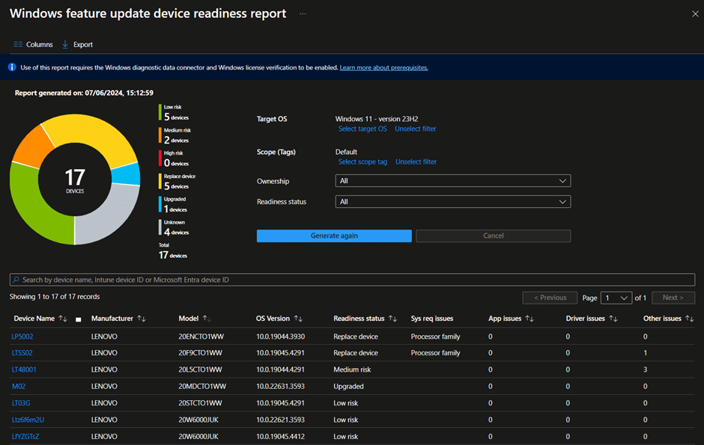This screenshot has width=704, height=445.
Task: Click the 17 devices donut center
Action: [75, 179]
